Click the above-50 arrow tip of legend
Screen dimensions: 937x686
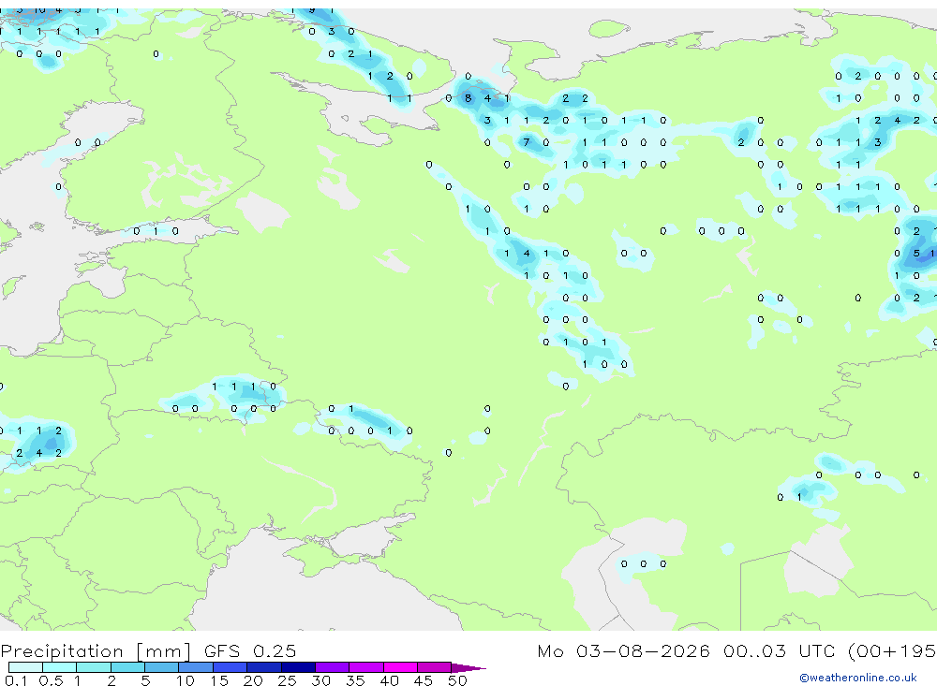click(x=468, y=667)
